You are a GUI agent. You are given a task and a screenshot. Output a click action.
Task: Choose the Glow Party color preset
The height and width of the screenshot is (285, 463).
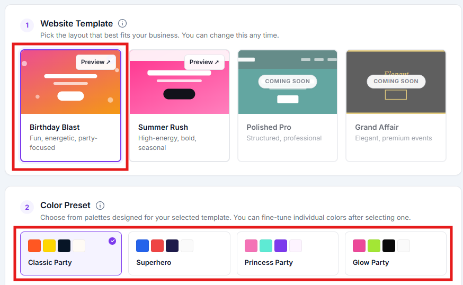tap(396, 253)
